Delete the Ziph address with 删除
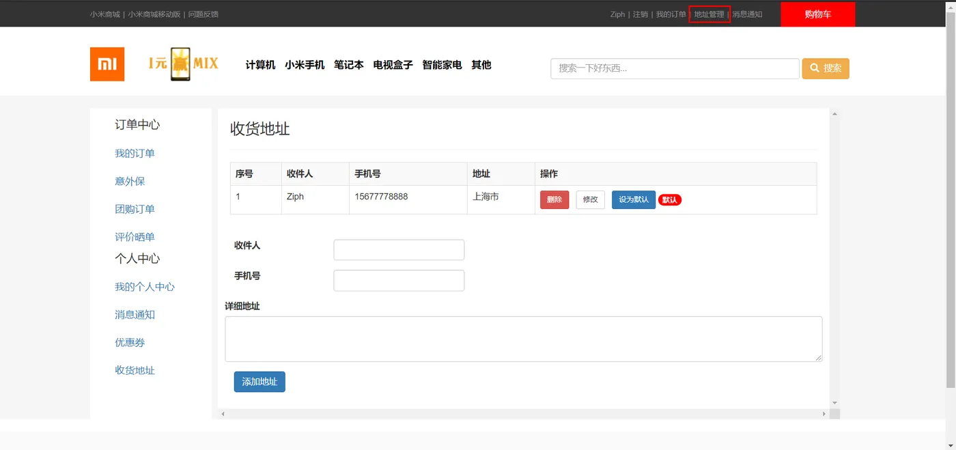956x450 pixels. coord(554,199)
